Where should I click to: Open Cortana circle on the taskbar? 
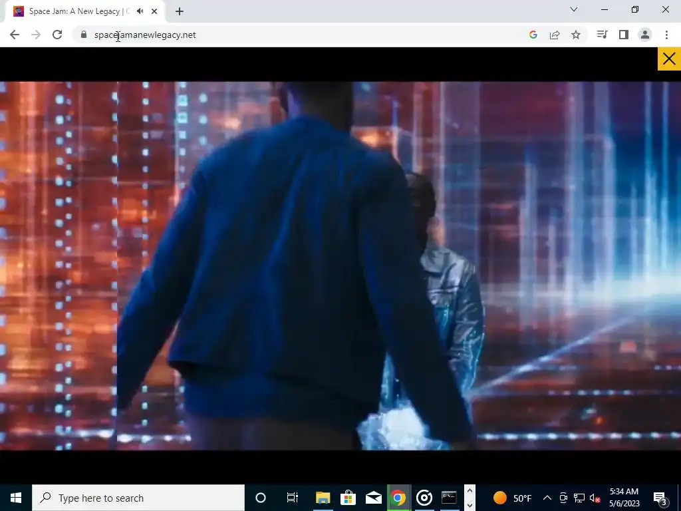(x=261, y=498)
